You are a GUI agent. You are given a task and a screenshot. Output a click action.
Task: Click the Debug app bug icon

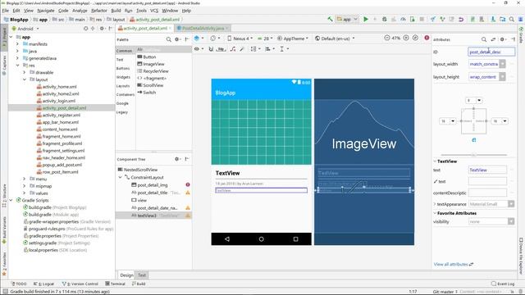pos(385,20)
